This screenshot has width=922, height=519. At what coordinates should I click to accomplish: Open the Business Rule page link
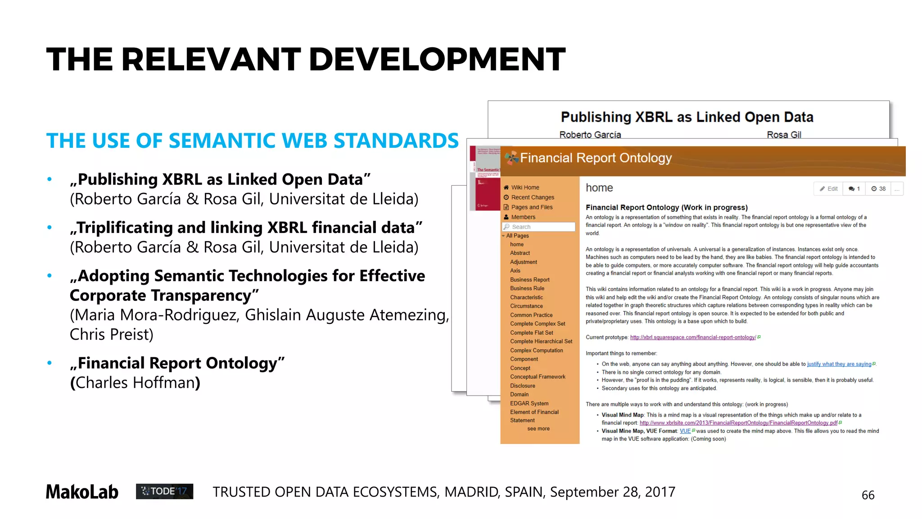click(527, 288)
